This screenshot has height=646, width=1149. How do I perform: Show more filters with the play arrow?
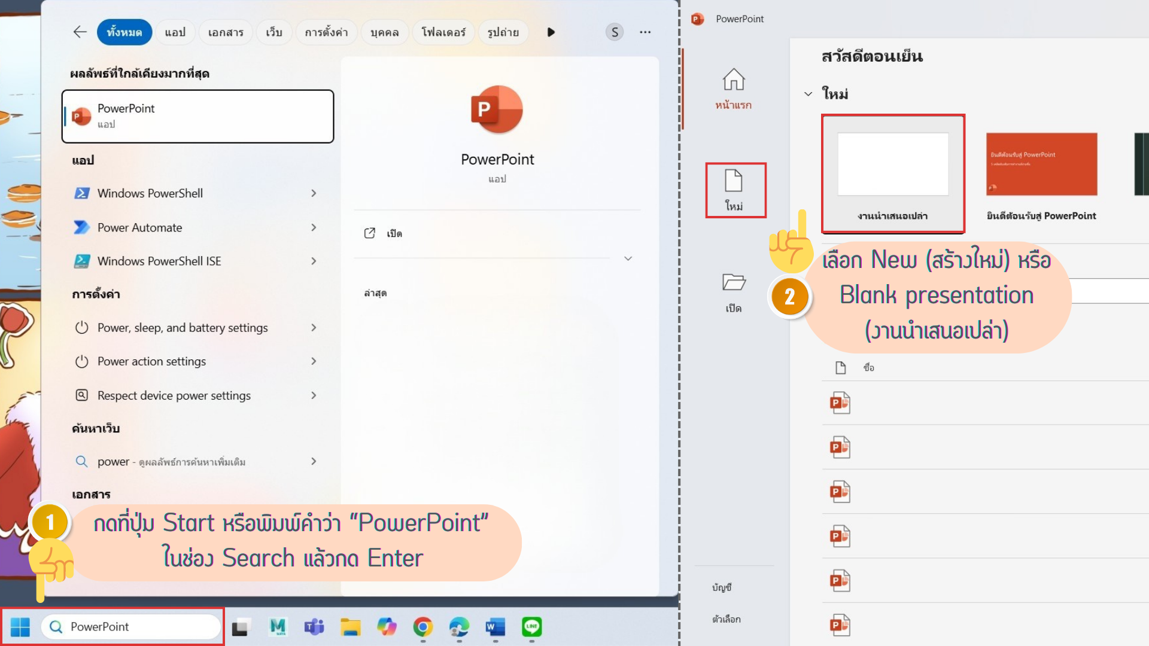point(551,32)
